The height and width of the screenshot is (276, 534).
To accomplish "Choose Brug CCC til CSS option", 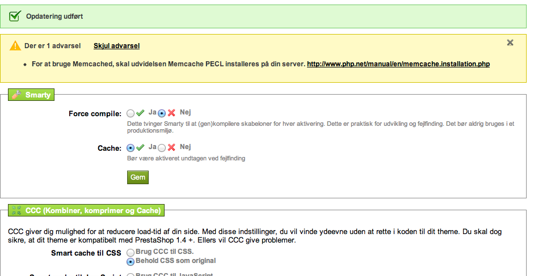I will [x=131, y=253].
